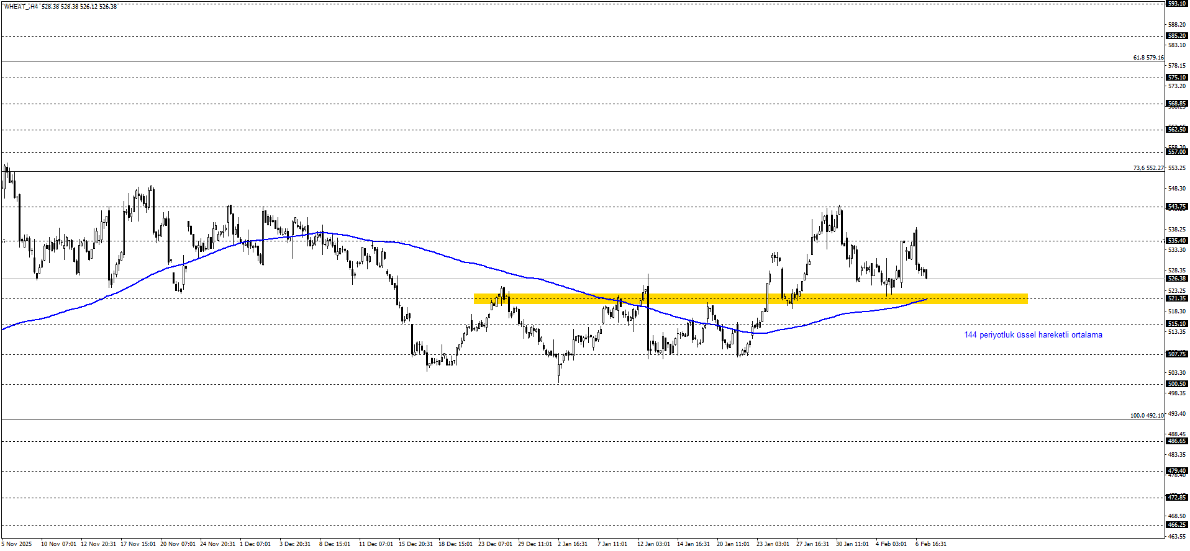Click the 486.65 price level tag

coord(1176,441)
